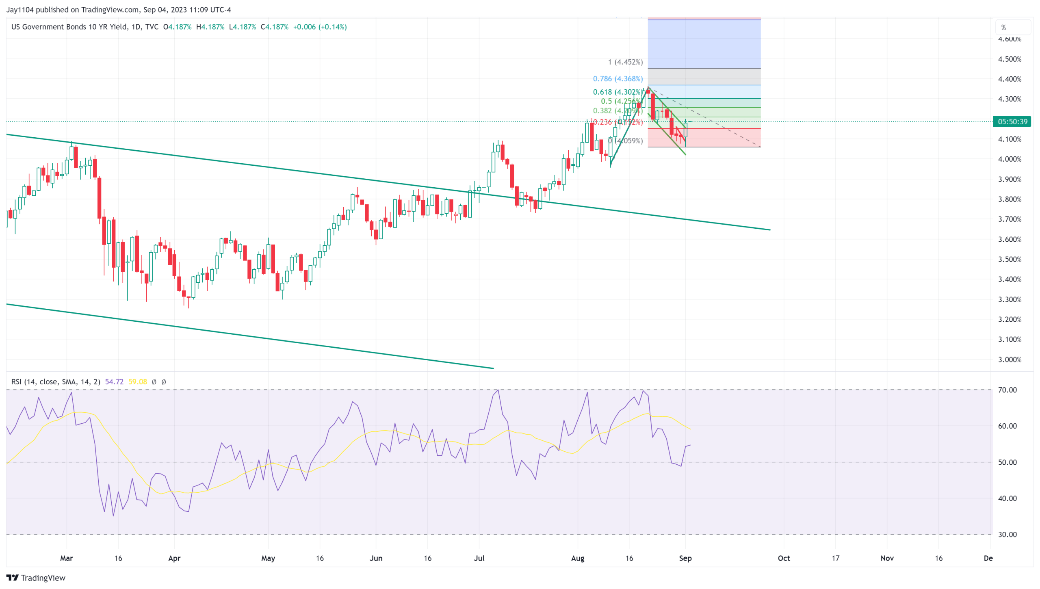Click the RSI 30.00 axis label
This screenshot has width=1040, height=589.
click(x=1007, y=535)
